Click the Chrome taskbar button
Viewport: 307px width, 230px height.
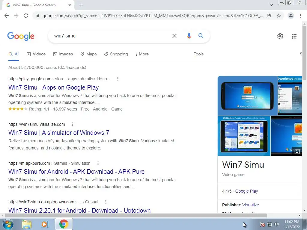tap(64, 224)
